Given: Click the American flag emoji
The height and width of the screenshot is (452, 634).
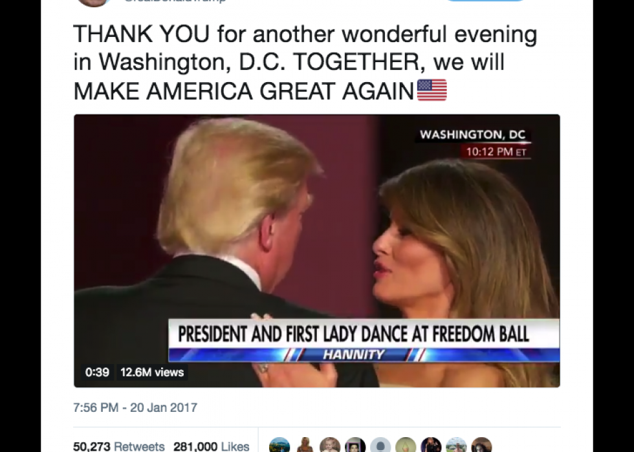Looking at the screenshot, I should 432,90.
